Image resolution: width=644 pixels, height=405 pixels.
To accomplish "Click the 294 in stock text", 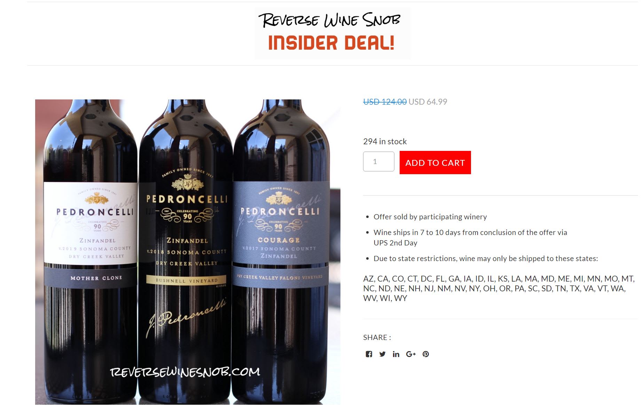I will pos(385,141).
